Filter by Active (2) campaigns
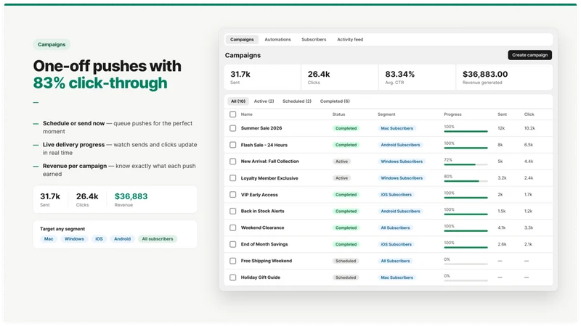Image resolution: width=581 pixels, height=326 pixels. tap(264, 101)
